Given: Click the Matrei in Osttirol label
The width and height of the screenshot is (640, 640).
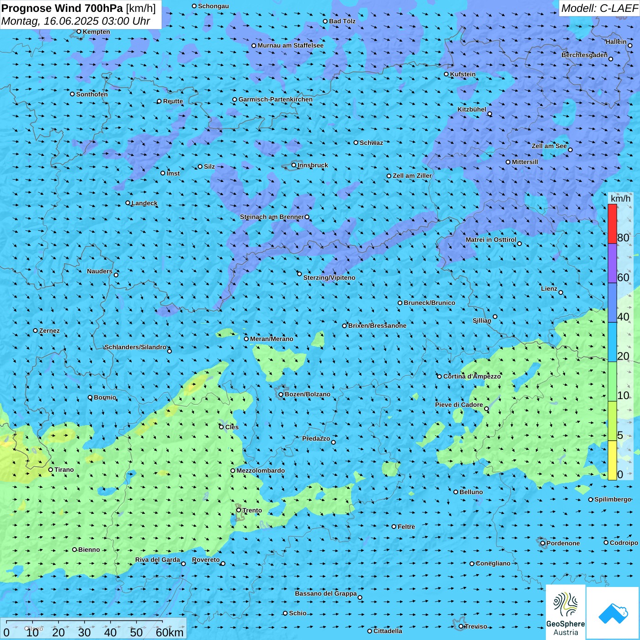Looking at the screenshot, I should click(x=491, y=240).
